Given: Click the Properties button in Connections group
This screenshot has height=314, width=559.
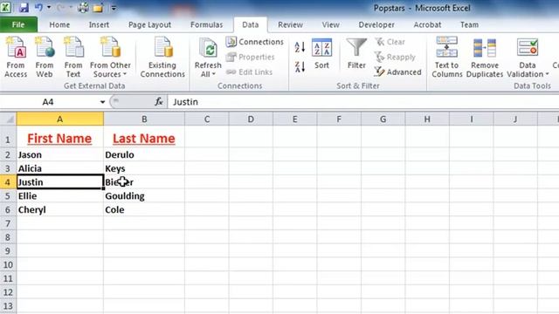Looking at the screenshot, I should click(251, 57).
